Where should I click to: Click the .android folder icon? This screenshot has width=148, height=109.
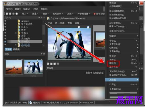19,21
